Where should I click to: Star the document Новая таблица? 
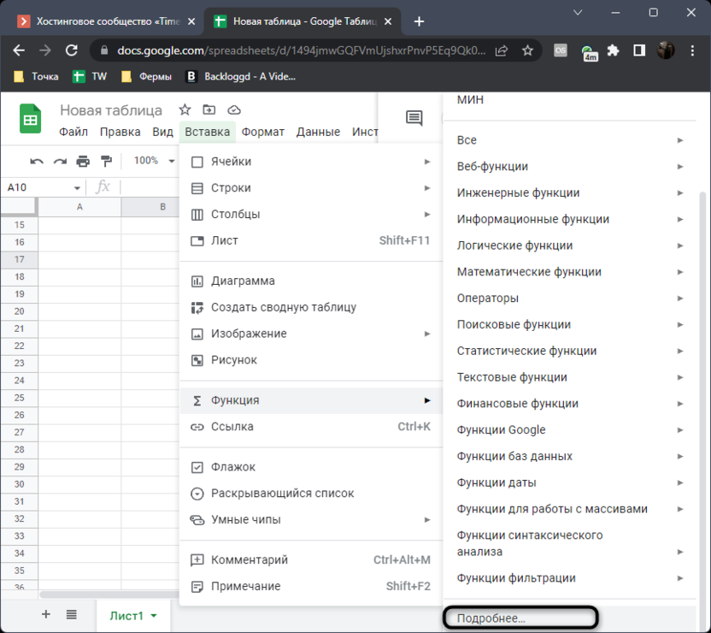(185, 110)
